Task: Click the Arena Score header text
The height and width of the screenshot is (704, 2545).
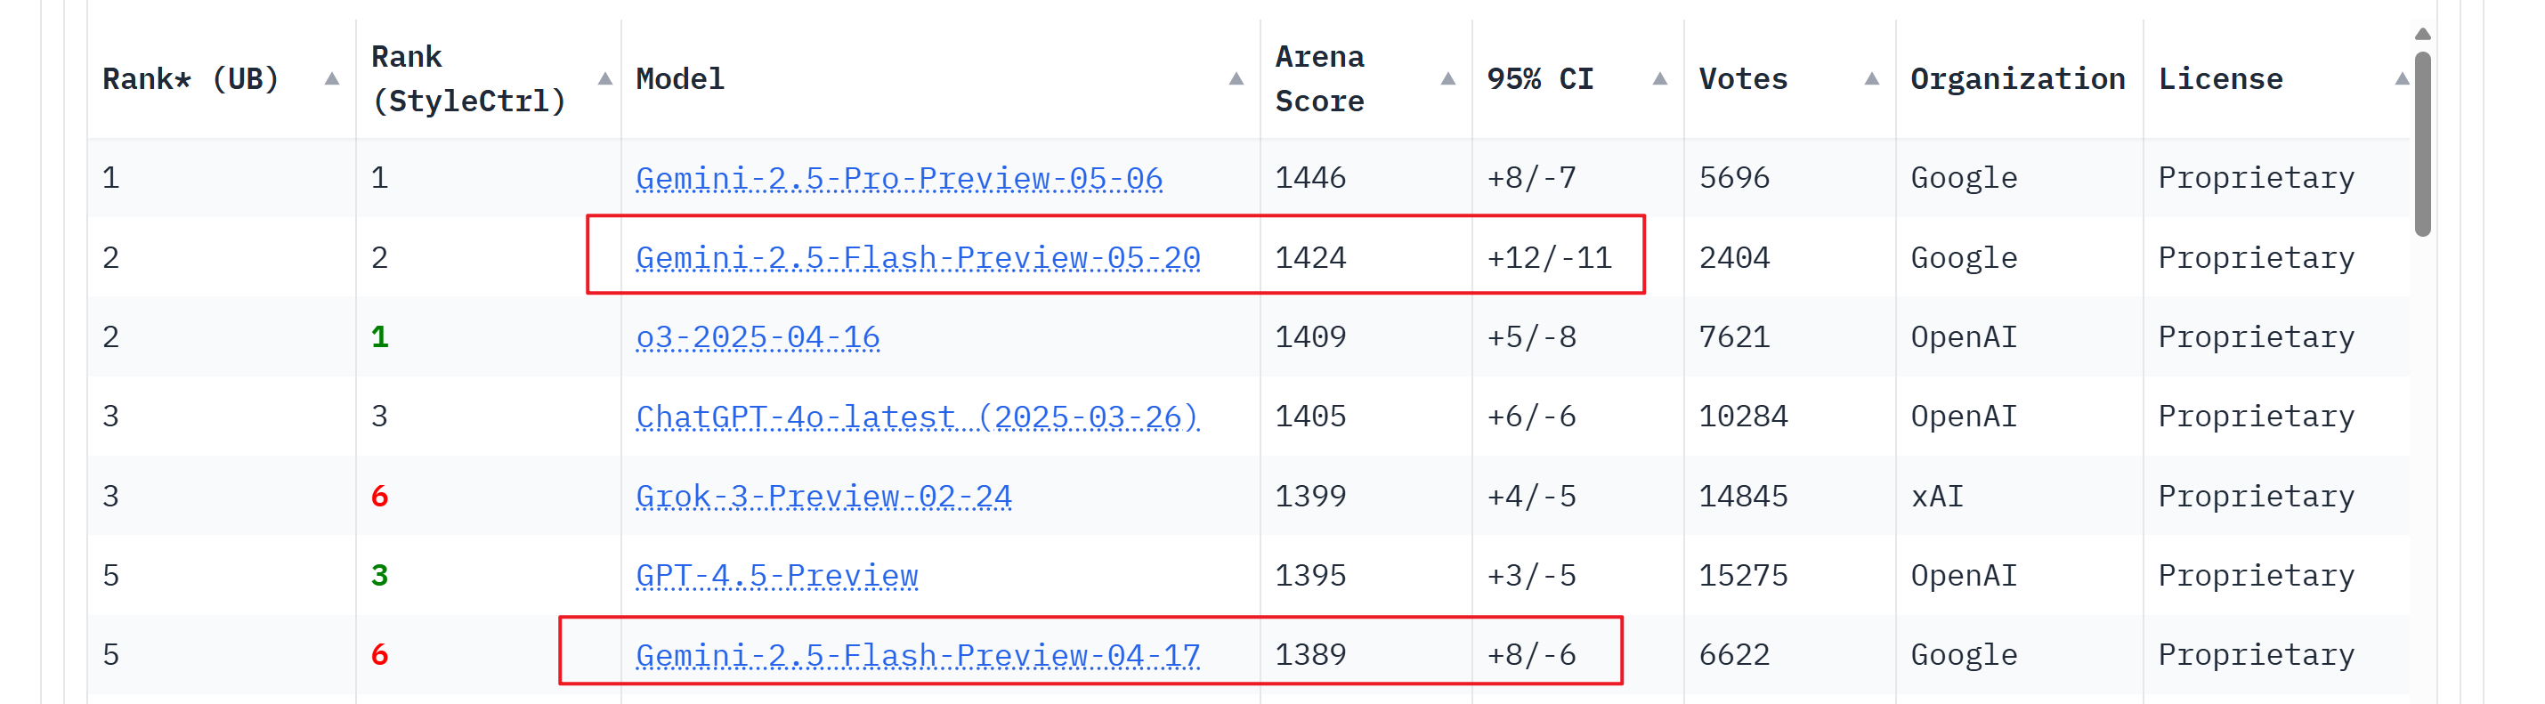Action: (x=1320, y=79)
